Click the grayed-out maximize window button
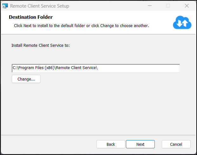 pos(168,6)
